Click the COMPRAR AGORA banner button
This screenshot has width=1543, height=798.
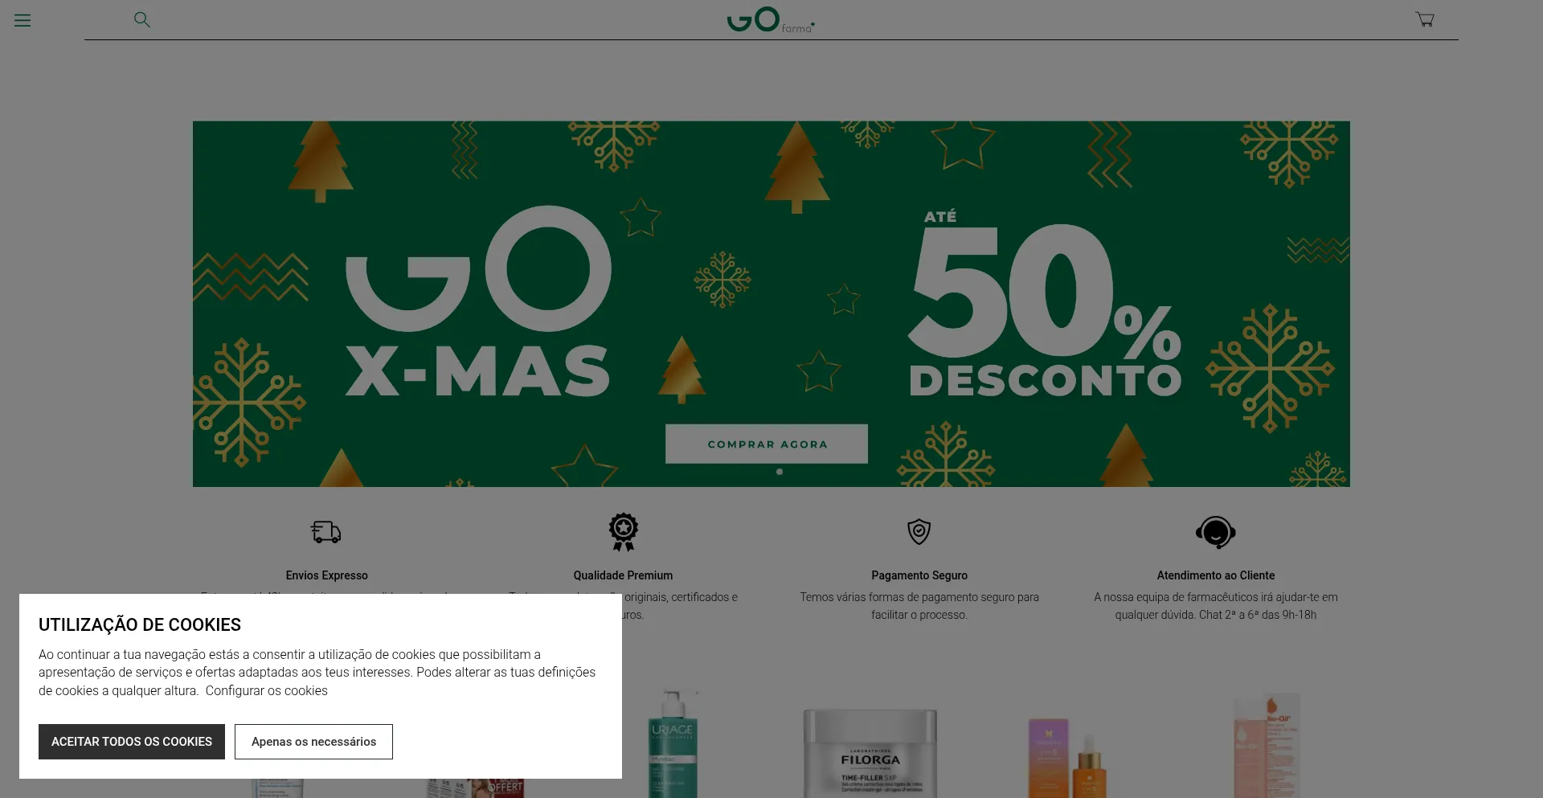[x=767, y=444]
